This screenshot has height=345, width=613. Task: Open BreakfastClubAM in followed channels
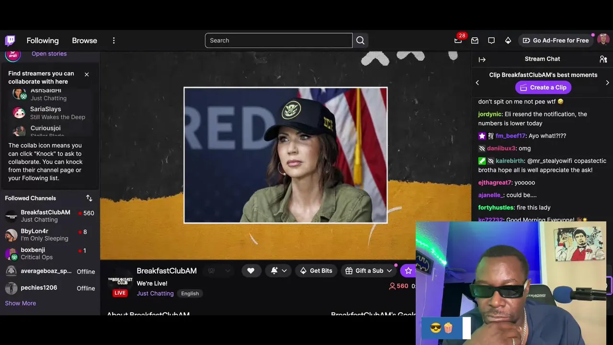(50, 216)
